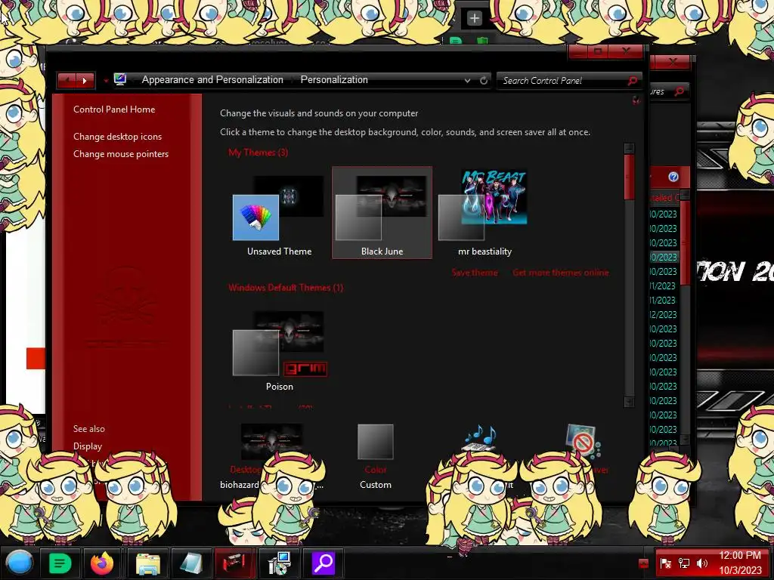
Task: Click the search magnifier in Control Panel
Action: (x=633, y=80)
